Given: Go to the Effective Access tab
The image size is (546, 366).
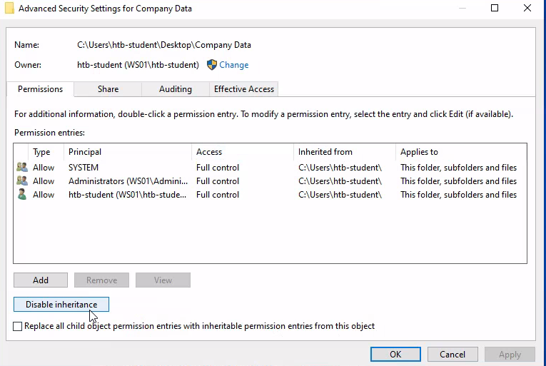Looking at the screenshot, I should point(243,89).
